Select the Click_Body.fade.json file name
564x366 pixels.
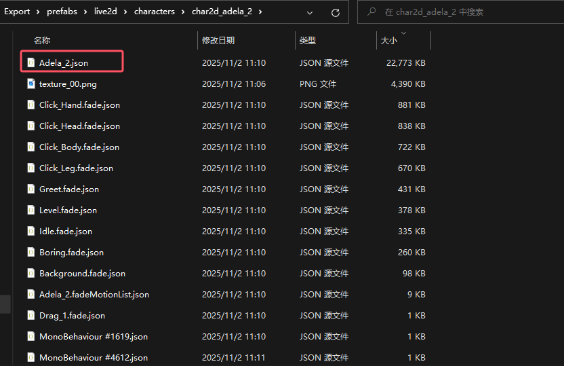(x=79, y=147)
